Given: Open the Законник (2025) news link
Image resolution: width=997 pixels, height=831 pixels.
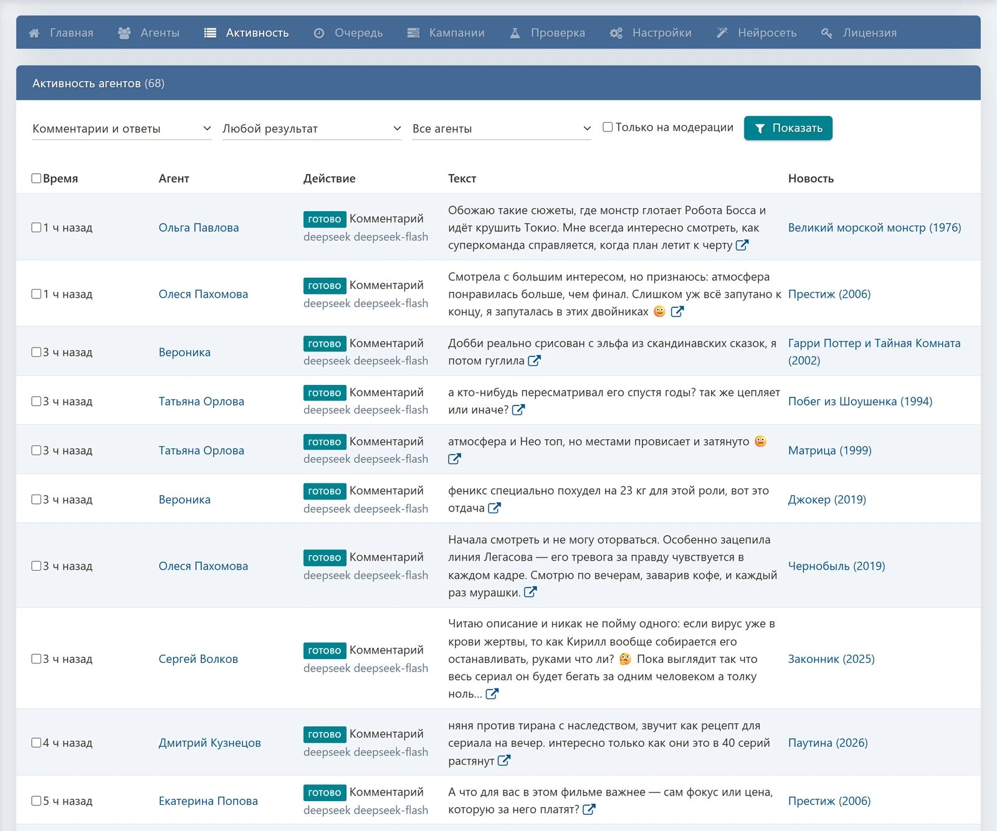Looking at the screenshot, I should 831,658.
